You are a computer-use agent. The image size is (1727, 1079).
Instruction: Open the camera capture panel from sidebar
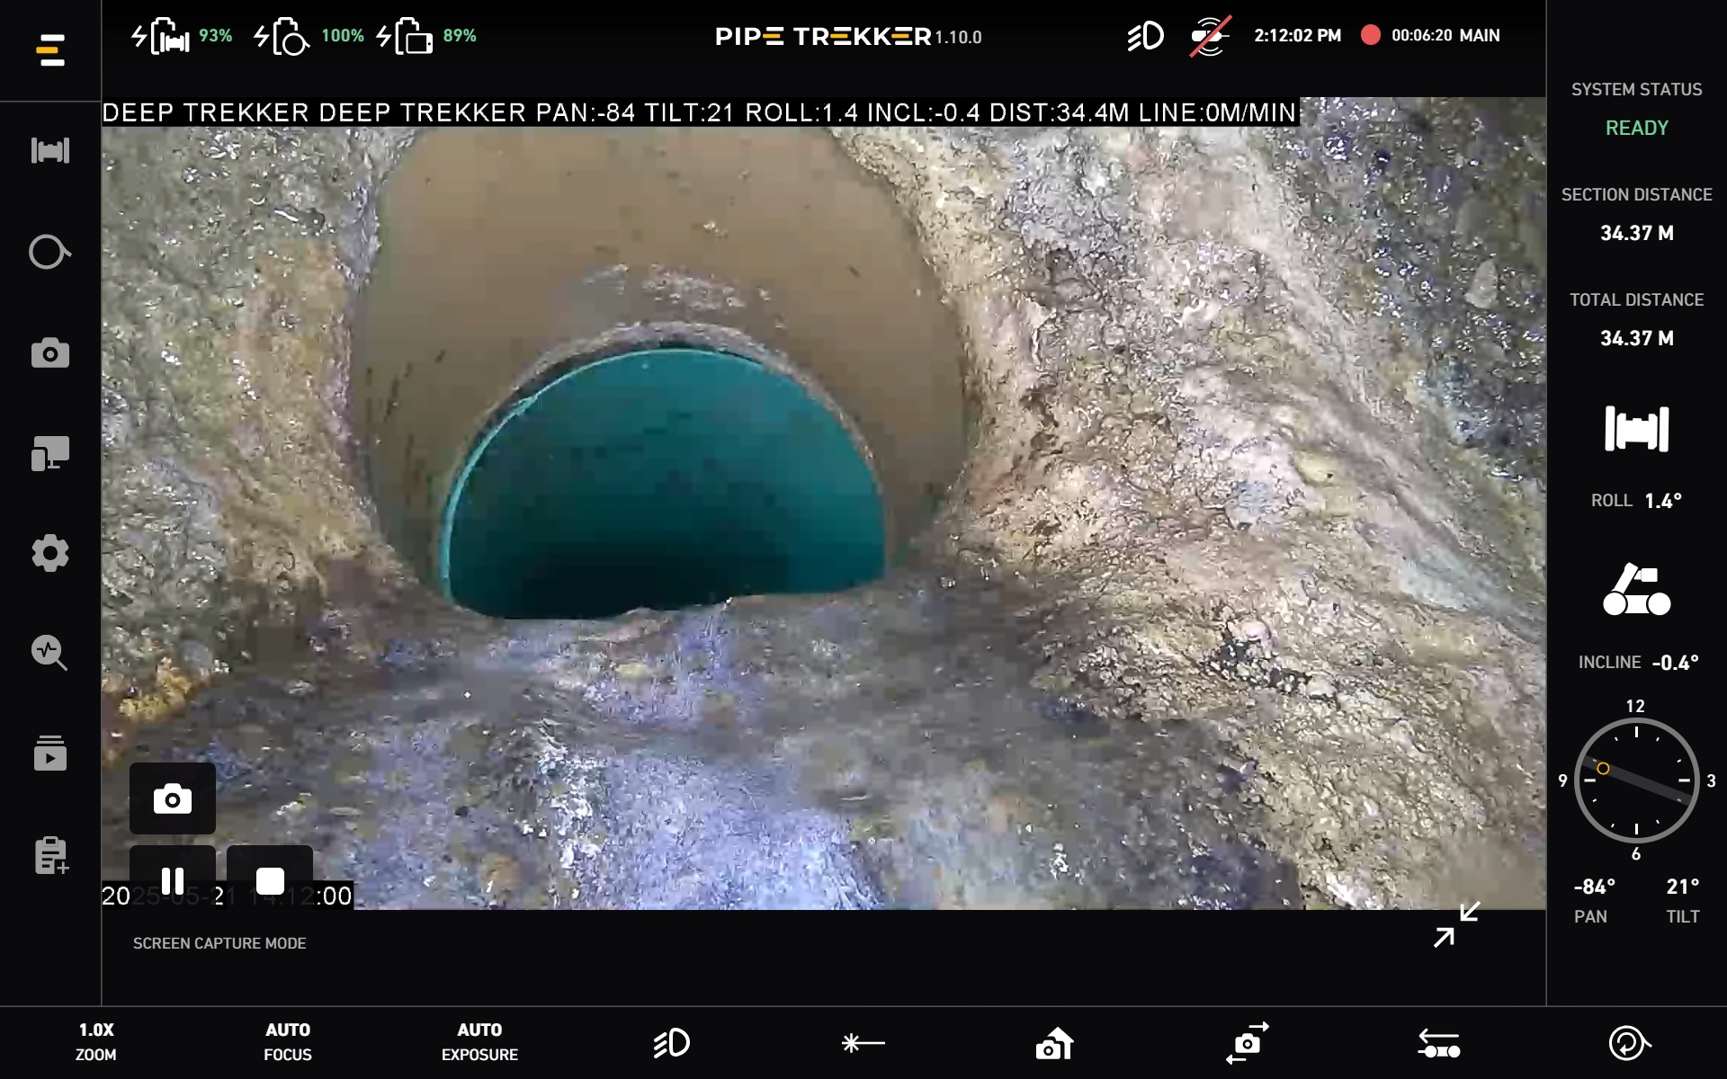[50, 352]
